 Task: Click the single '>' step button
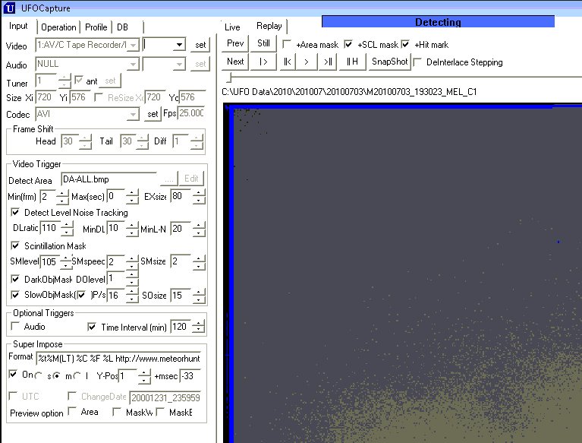pos(306,62)
